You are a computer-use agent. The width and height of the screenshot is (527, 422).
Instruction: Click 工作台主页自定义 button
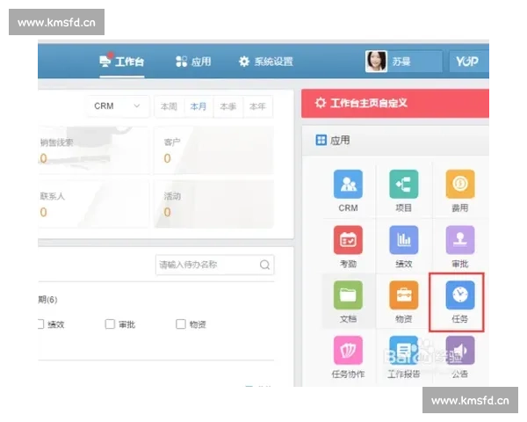point(395,104)
